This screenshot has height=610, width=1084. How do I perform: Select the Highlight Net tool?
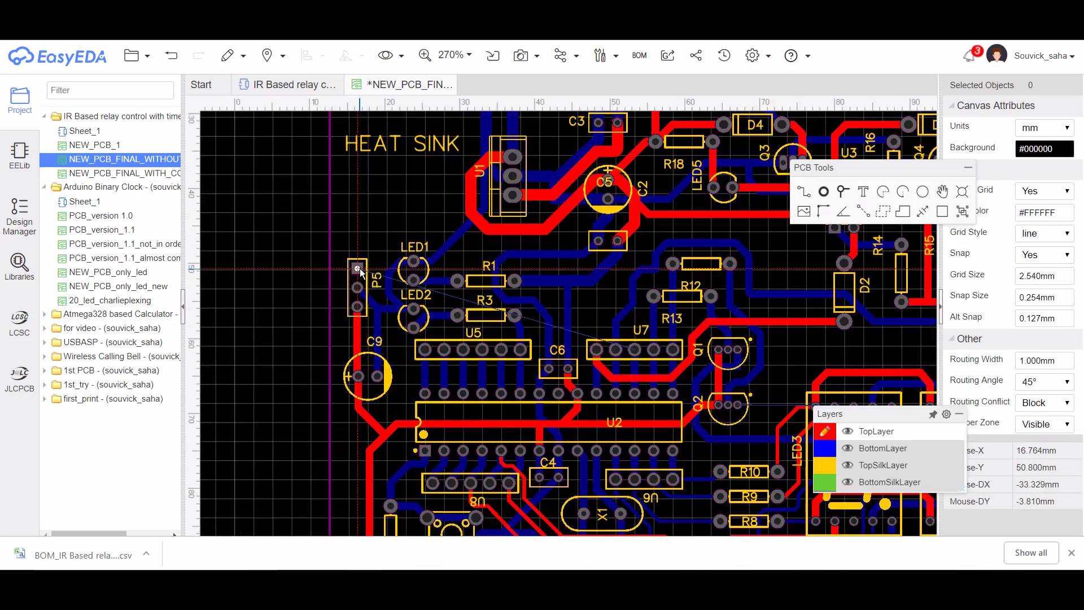(x=963, y=191)
